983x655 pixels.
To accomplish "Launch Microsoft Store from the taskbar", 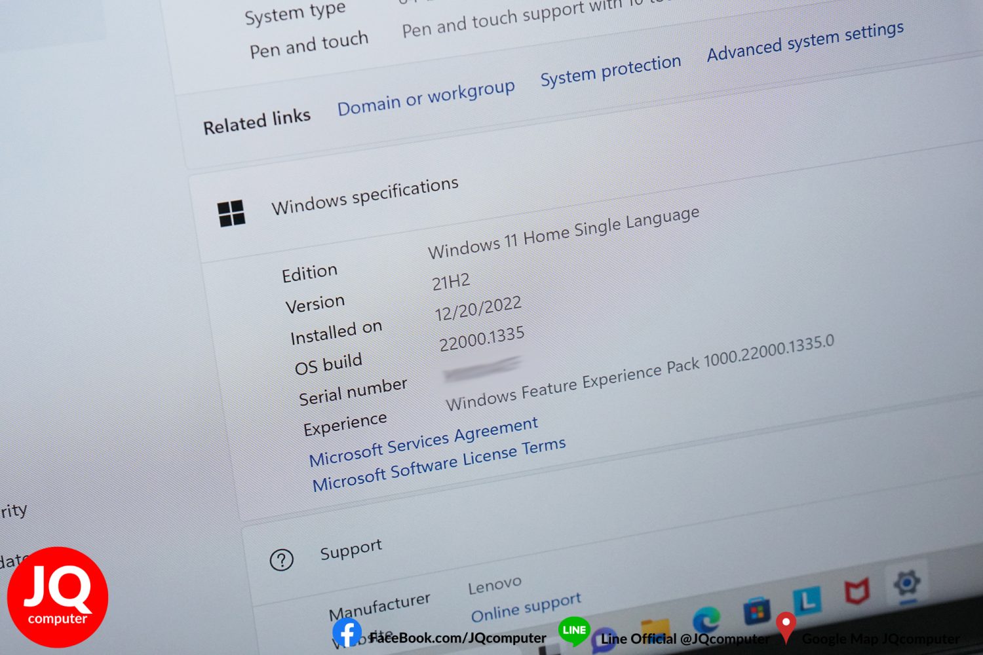I will pos(757,610).
